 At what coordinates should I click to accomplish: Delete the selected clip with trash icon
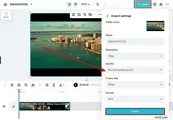[x=12, y=85]
